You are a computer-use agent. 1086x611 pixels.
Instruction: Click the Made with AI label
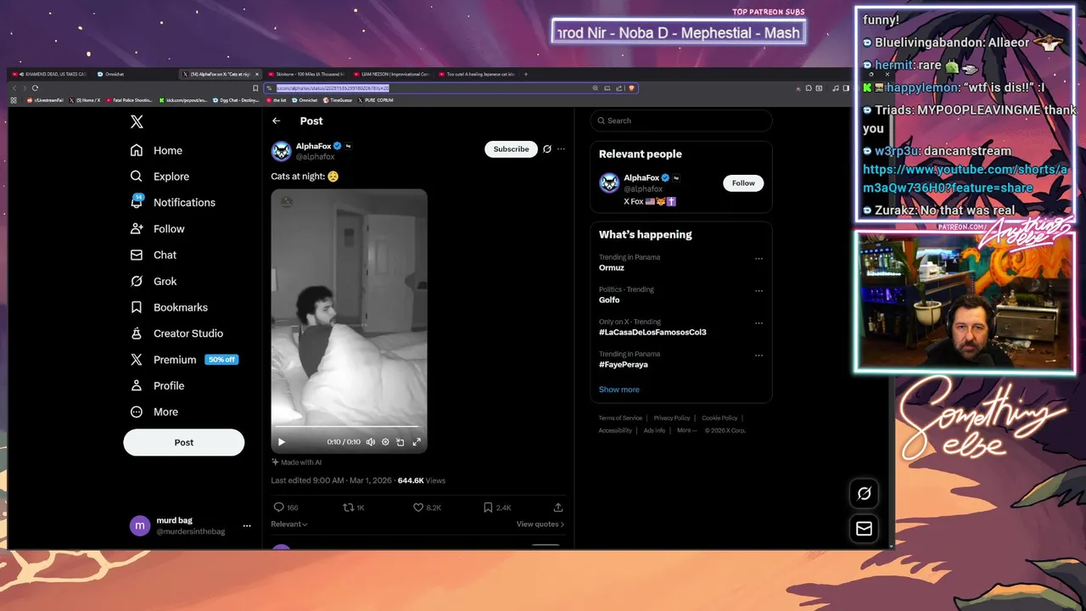296,462
